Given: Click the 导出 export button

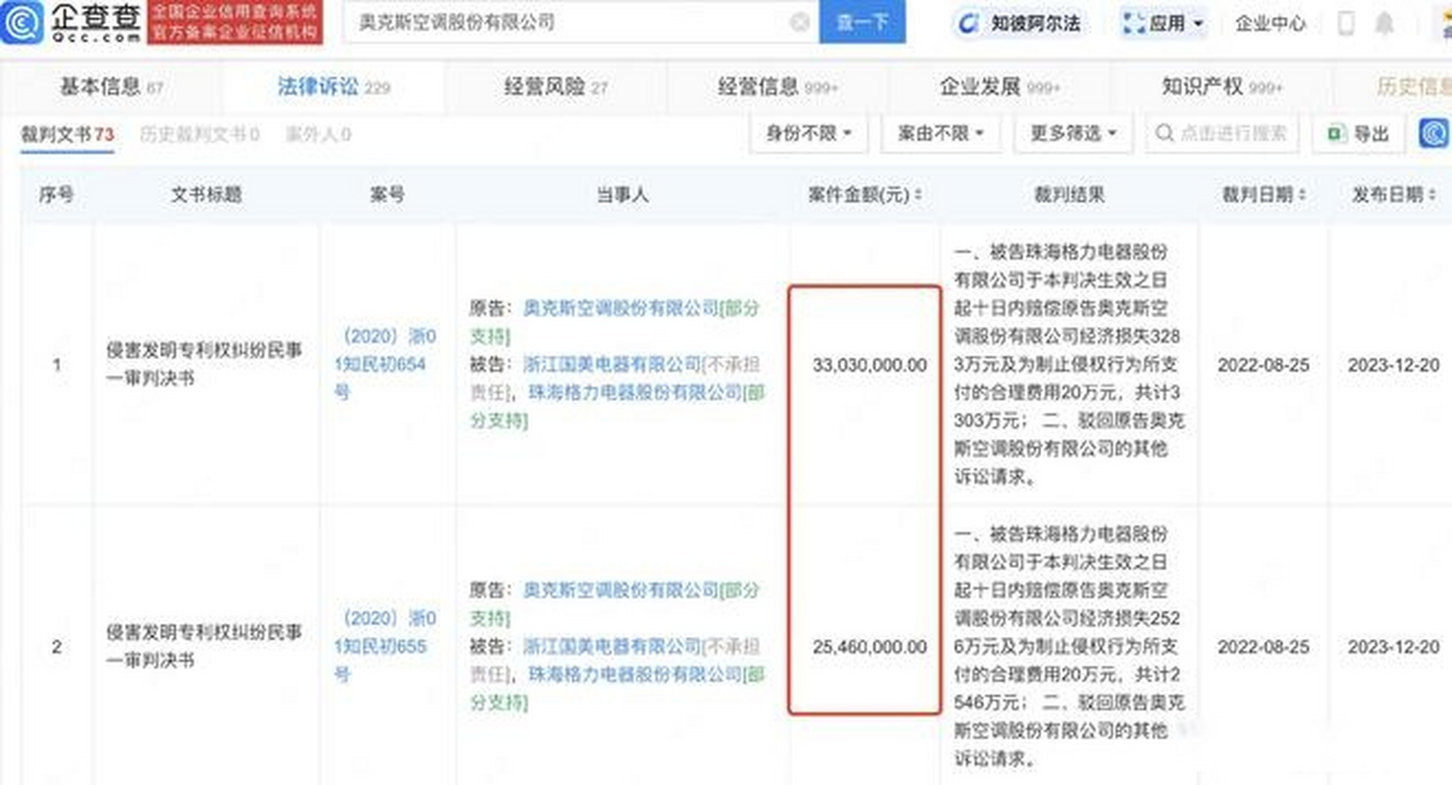Looking at the screenshot, I should [x=1358, y=133].
